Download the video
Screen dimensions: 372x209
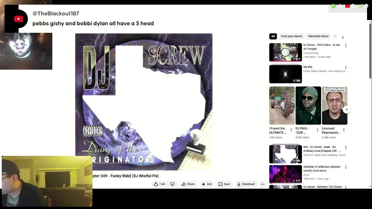246,184
